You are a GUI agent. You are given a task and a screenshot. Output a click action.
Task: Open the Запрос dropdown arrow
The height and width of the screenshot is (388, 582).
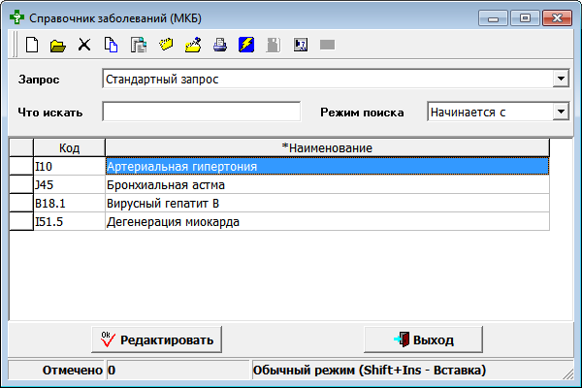561,79
